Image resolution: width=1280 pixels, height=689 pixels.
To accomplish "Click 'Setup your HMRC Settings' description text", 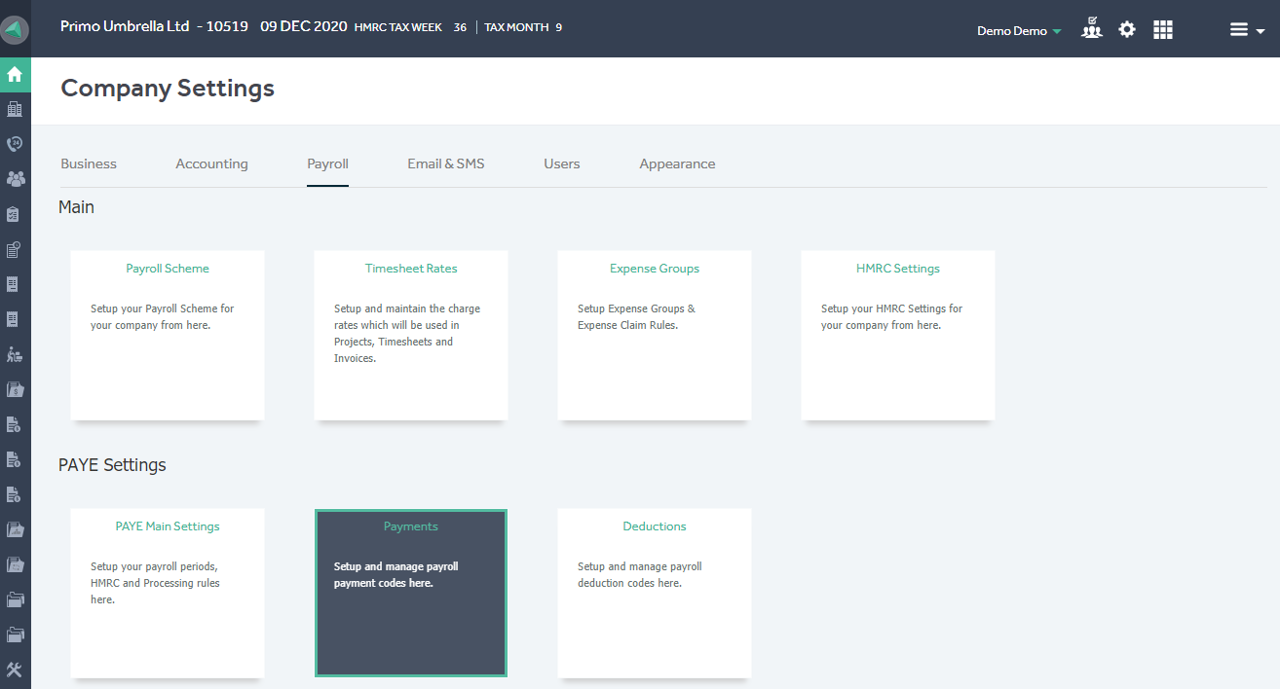I will [891, 317].
